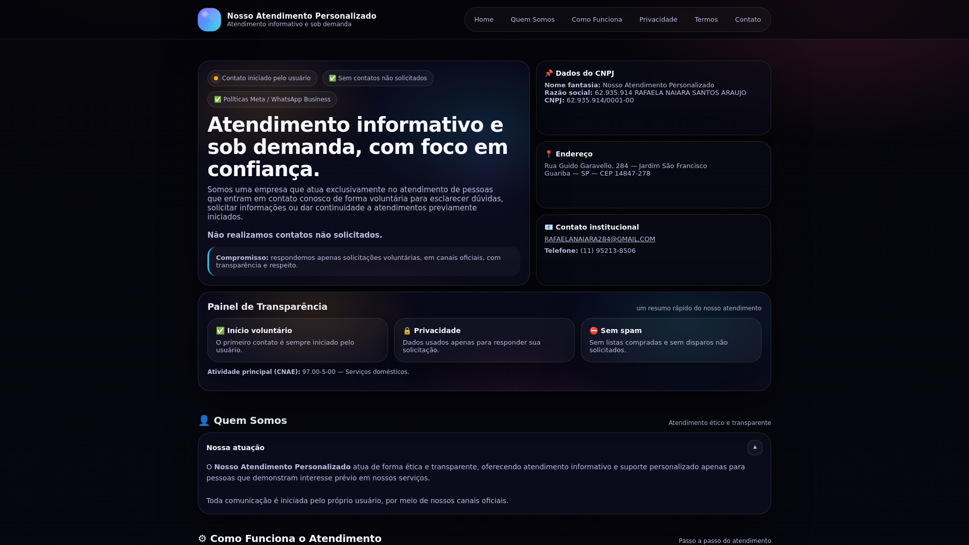The image size is (969, 545).
Task: Click the location pin icon beside Endereço
Action: click(549, 154)
